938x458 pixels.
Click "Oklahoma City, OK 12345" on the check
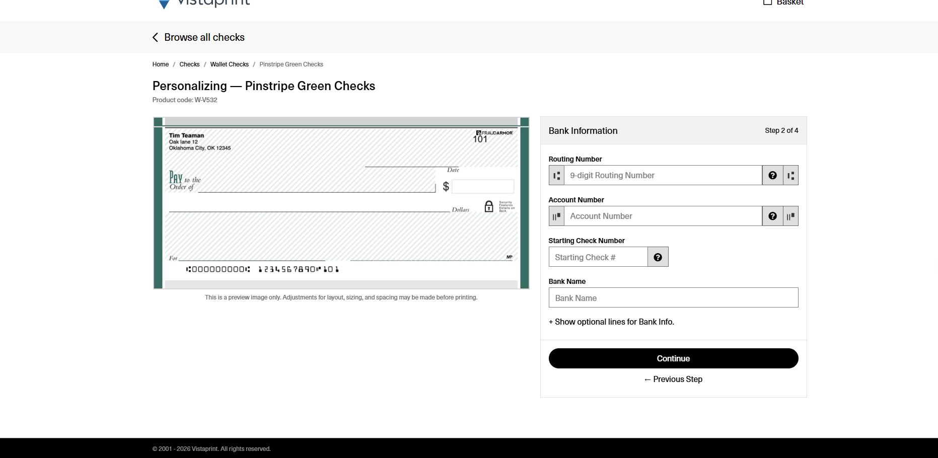tap(200, 148)
